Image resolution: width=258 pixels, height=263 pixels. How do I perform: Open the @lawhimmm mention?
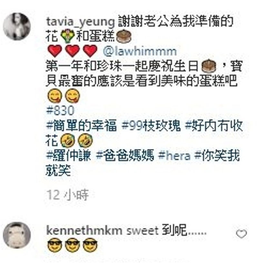click(x=140, y=51)
